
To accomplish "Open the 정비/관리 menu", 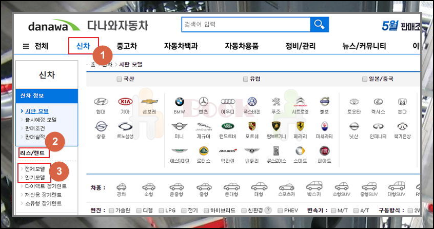I will click(x=300, y=46).
